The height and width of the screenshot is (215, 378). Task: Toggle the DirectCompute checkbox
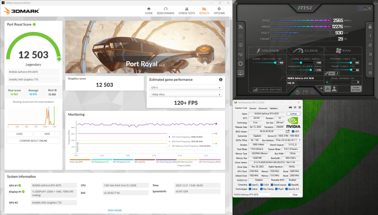click(272, 185)
